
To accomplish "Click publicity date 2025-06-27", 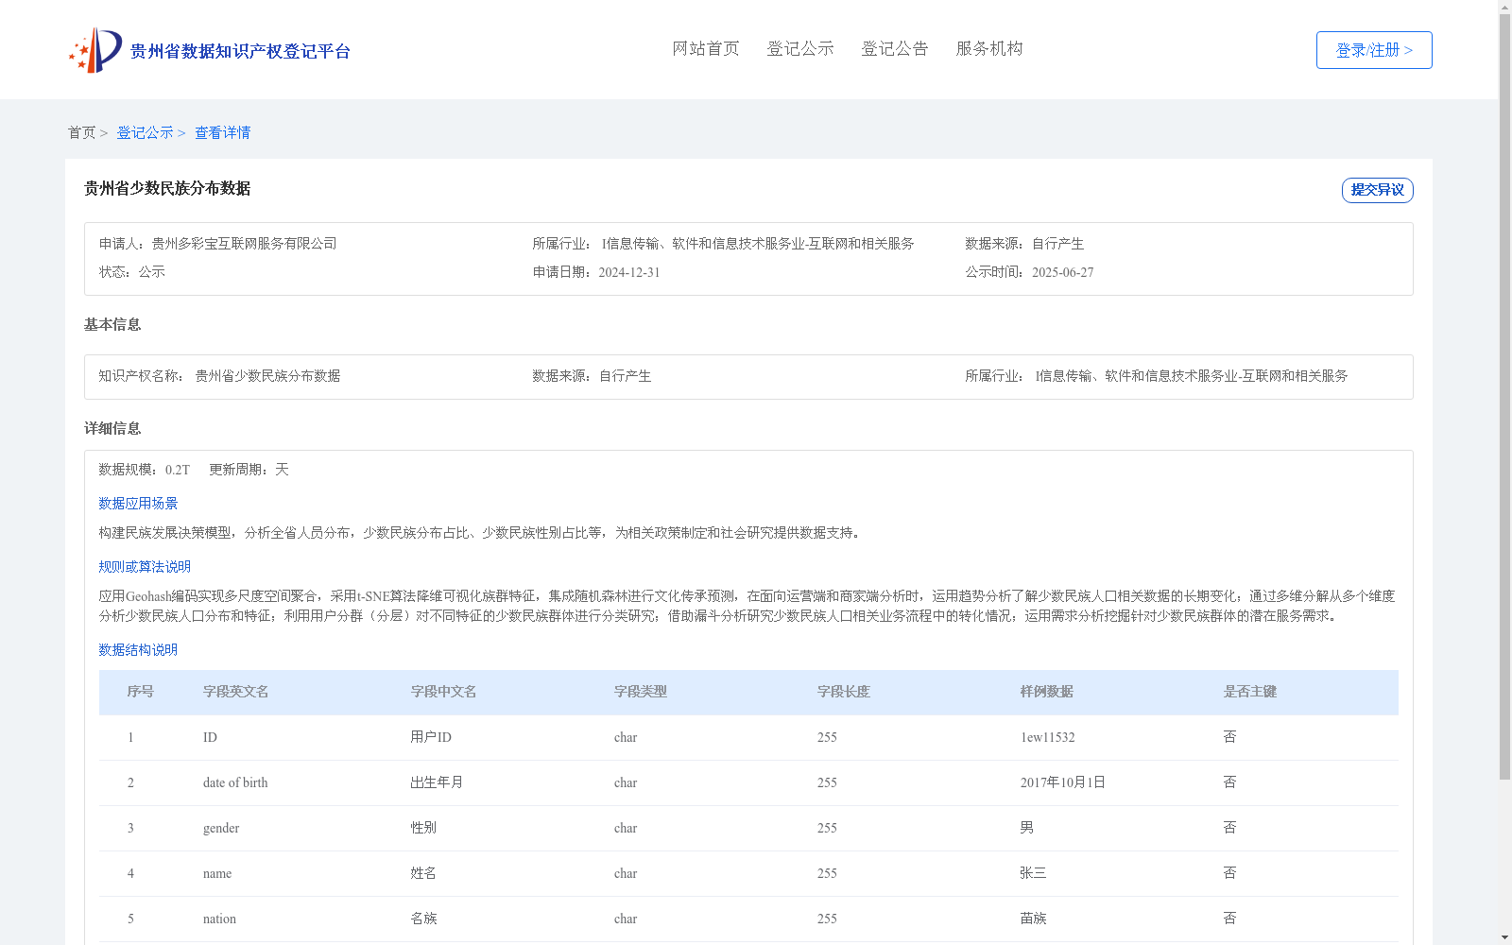I will (x=1063, y=272).
